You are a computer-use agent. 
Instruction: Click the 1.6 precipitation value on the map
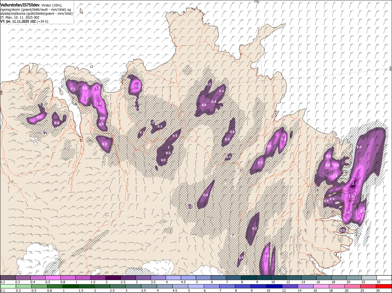coord(351,196)
